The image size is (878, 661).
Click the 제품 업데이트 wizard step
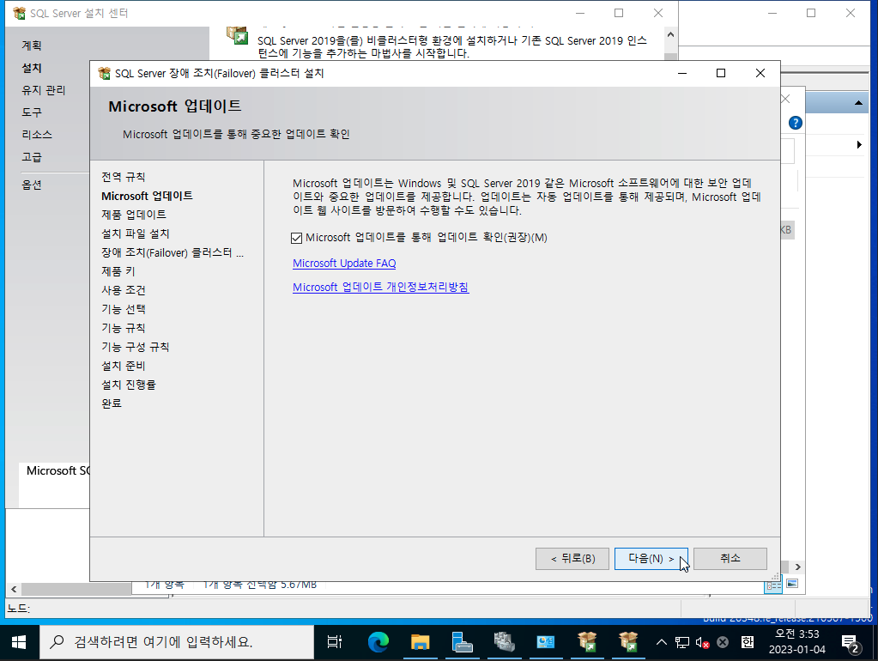(x=134, y=215)
